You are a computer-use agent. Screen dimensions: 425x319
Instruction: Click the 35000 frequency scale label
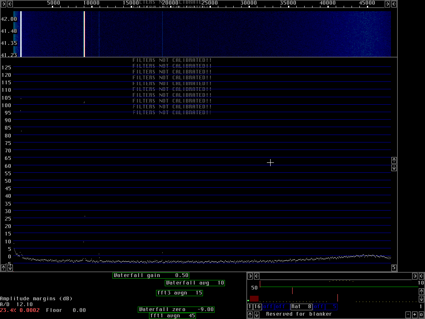pos(288,3)
